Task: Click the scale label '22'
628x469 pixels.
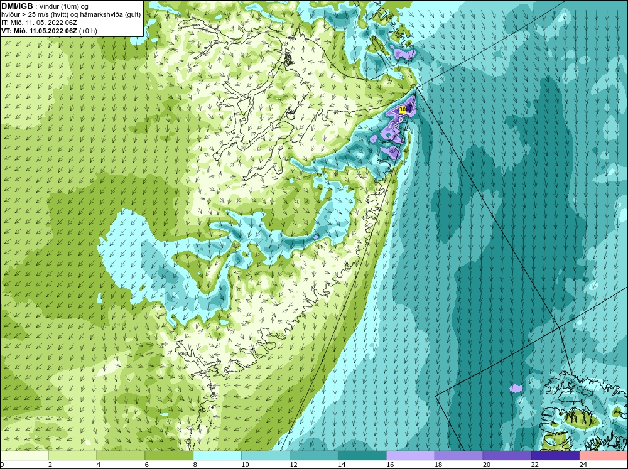Action: pyautogui.click(x=535, y=465)
